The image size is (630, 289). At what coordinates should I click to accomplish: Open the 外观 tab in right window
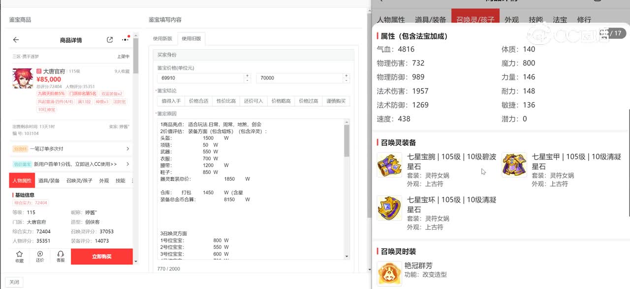[x=511, y=20]
